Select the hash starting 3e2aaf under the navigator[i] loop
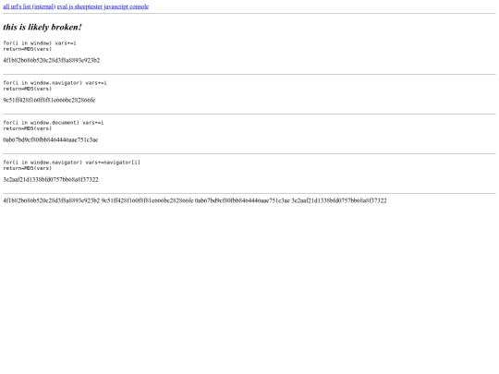This screenshot has height=374, width=499. click(x=51, y=179)
